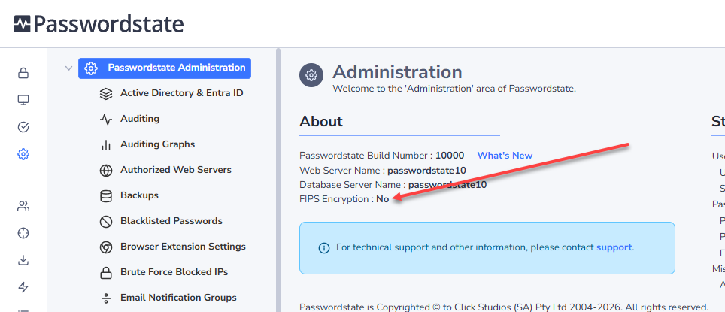Screen dimensions: 725x312
Task: Click the Chrome icon for Browser Extension Settings
Action: tap(106, 247)
